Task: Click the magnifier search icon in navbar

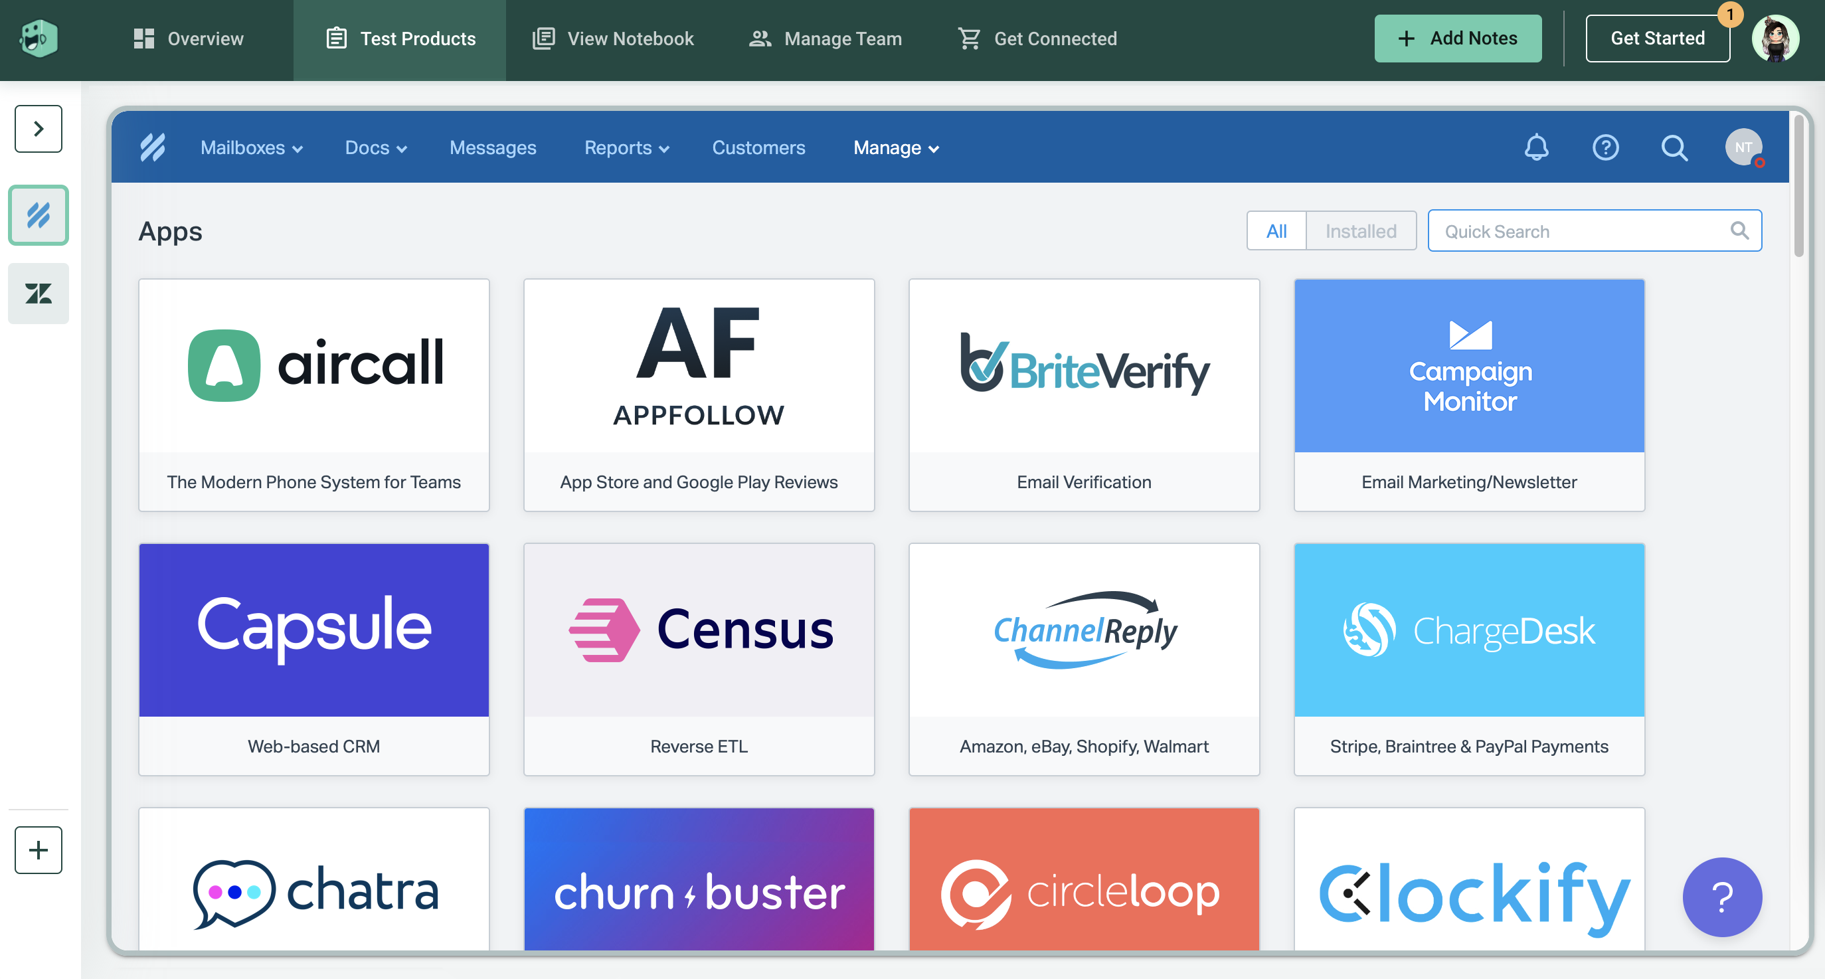Action: (x=1674, y=147)
